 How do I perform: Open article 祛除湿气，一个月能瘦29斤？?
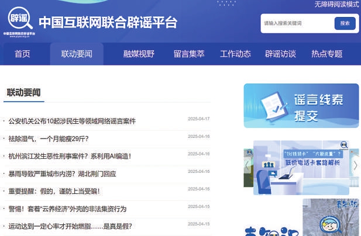pos(49,138)
